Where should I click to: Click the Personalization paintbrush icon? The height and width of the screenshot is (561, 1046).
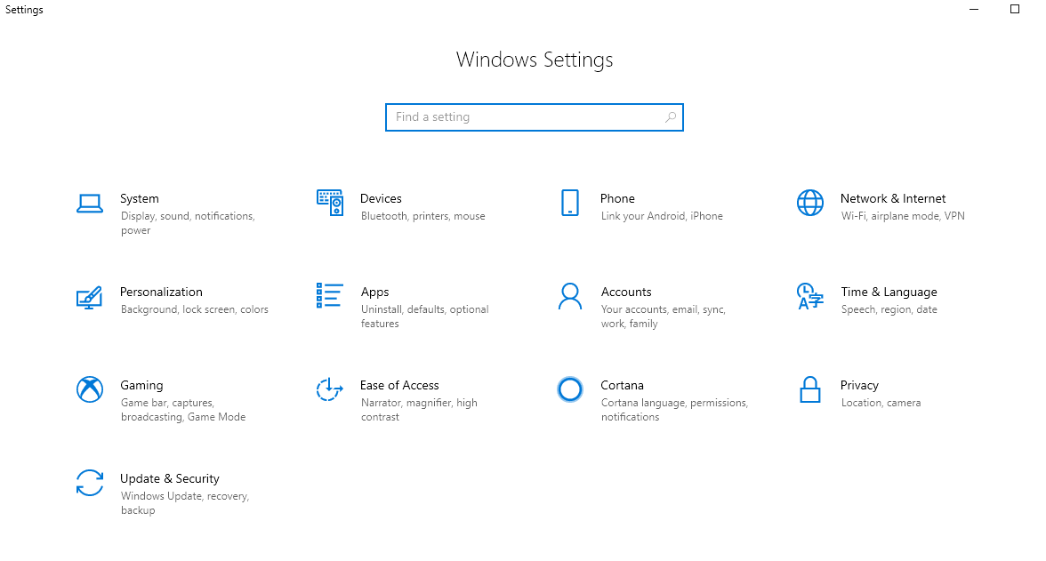(x=89, y=297)
